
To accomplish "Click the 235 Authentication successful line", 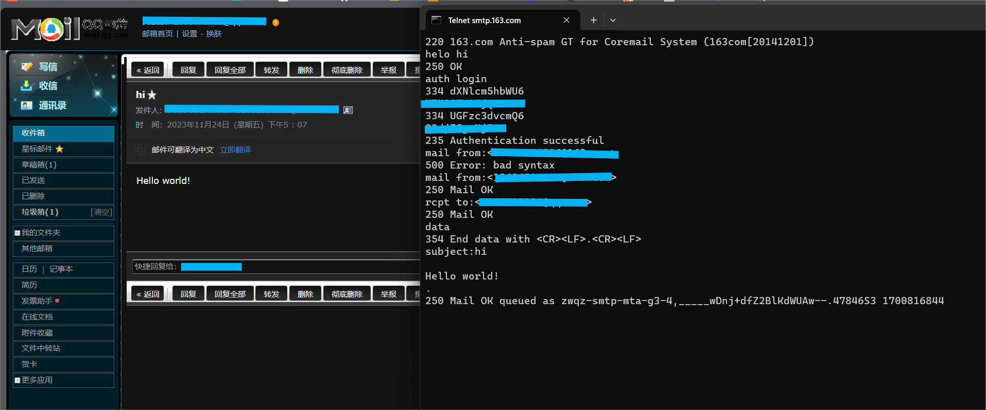I will click(514, 141).
